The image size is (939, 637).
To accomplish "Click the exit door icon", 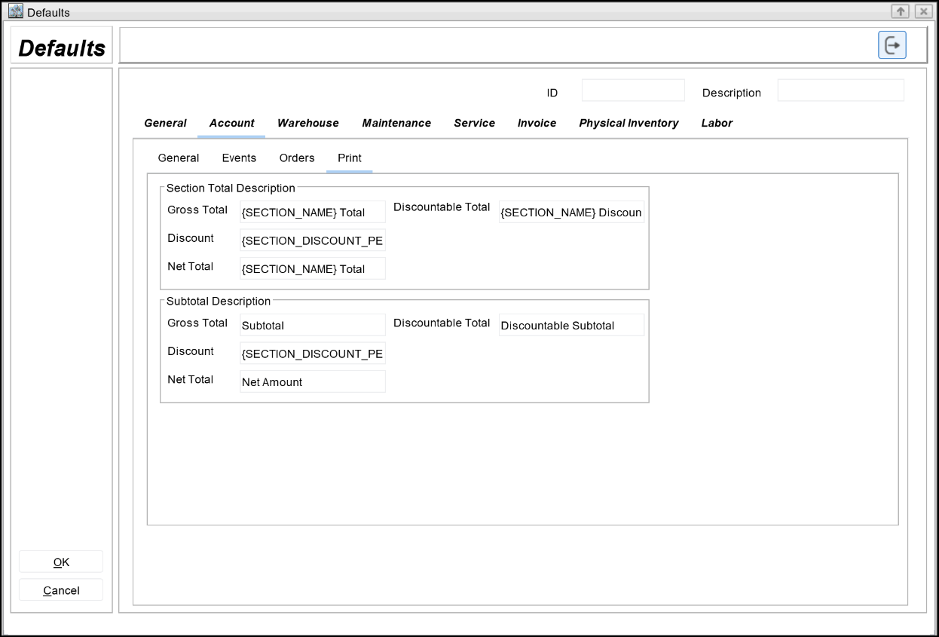I will coord(892,45).
